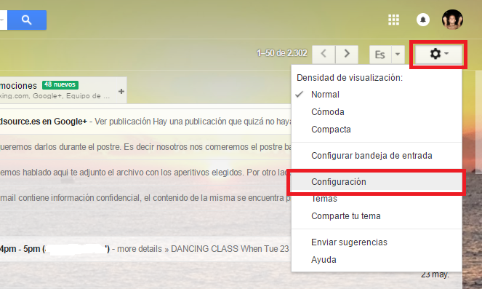The width and height of the screenshot is (482, 289).
Task: Click the plus icon to add tabs
Action: coord(121,92)
